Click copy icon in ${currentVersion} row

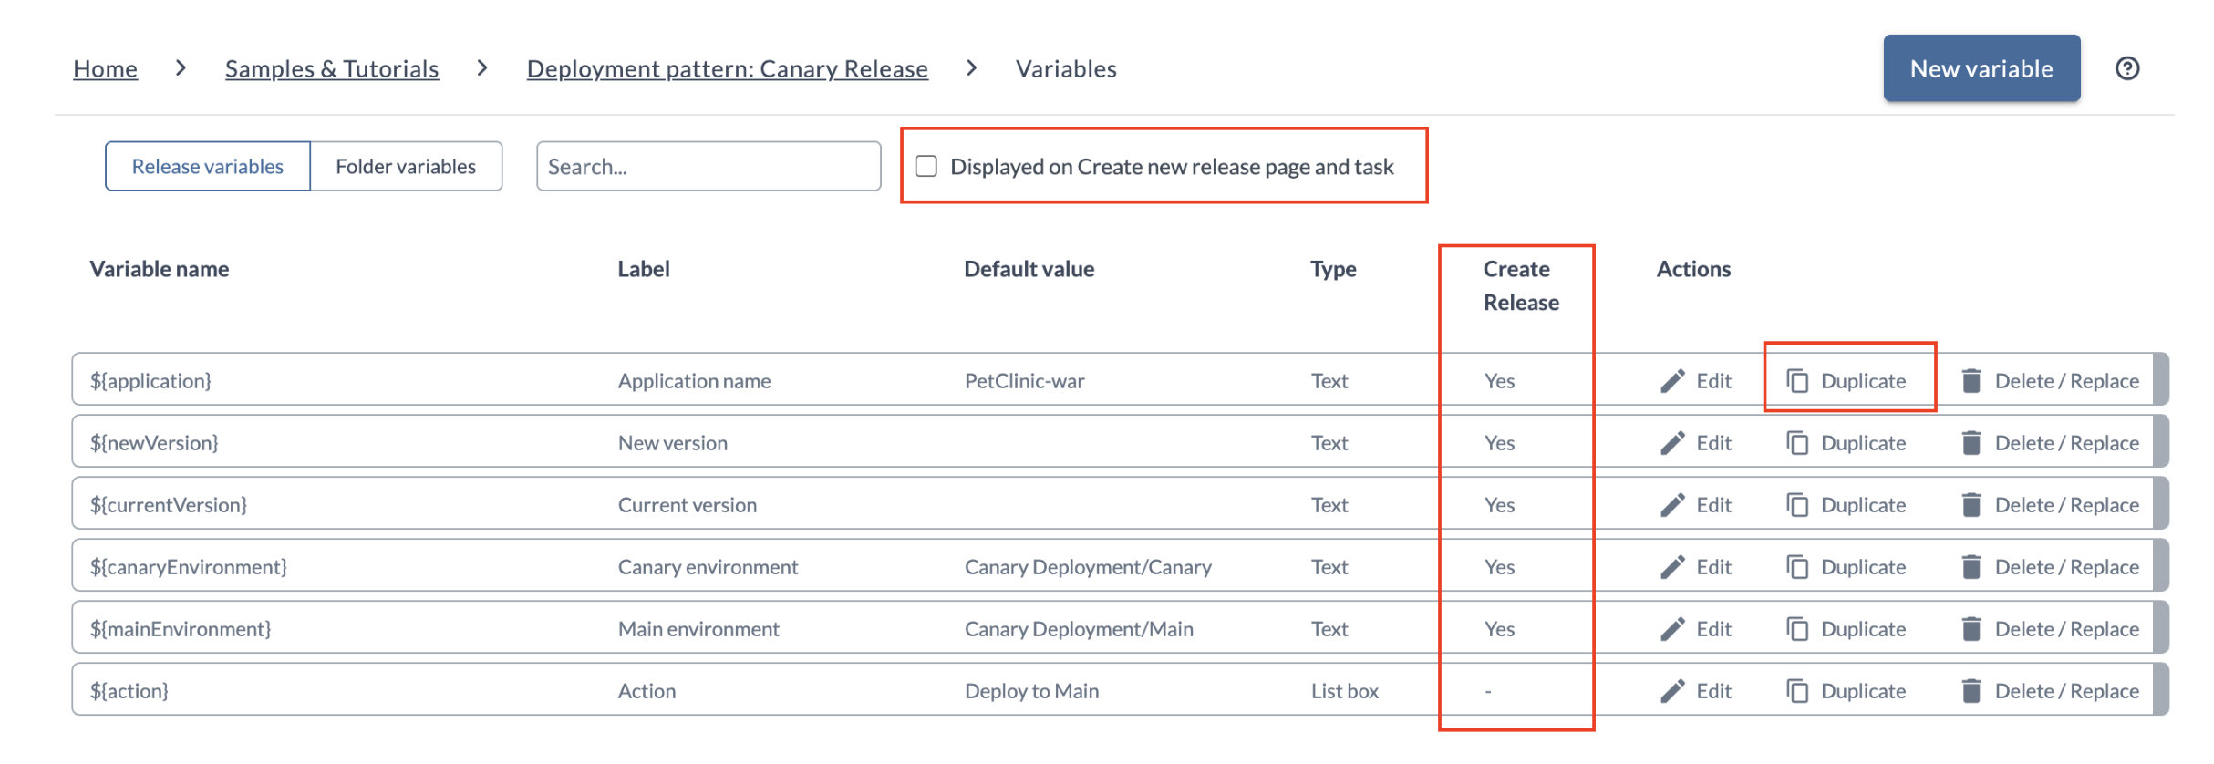(x=1797, y=505)
